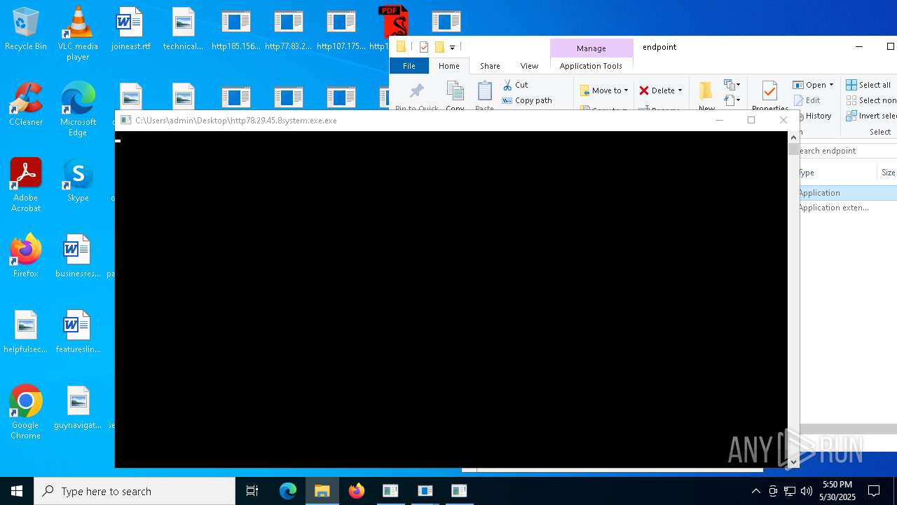Click Select none in Explorer ribbon

click(x=871, y=100)
